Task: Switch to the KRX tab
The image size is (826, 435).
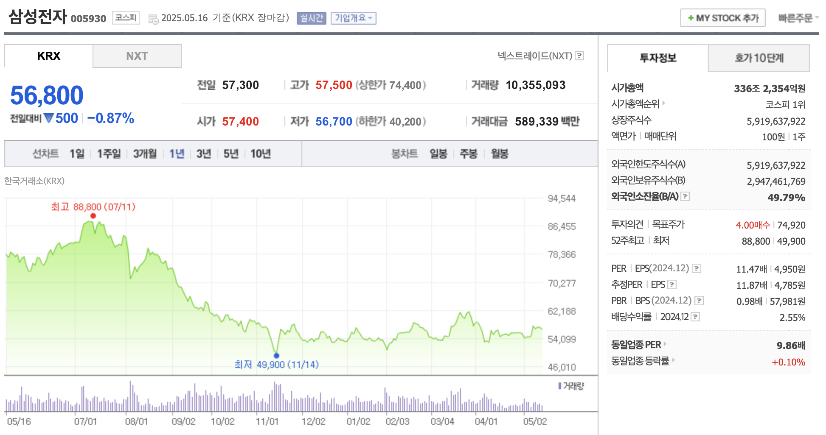Action: point(49,56)
